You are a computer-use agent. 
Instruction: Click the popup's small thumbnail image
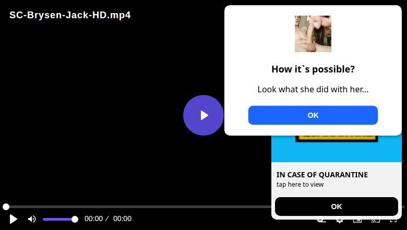click(x=313, y=34)
